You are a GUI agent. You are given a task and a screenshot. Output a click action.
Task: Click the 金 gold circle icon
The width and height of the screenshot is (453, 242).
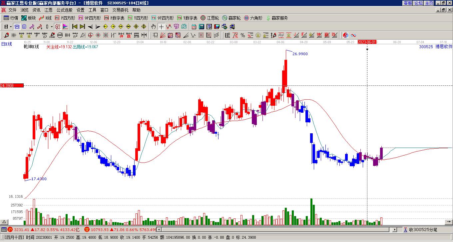(x=258, y=35)
